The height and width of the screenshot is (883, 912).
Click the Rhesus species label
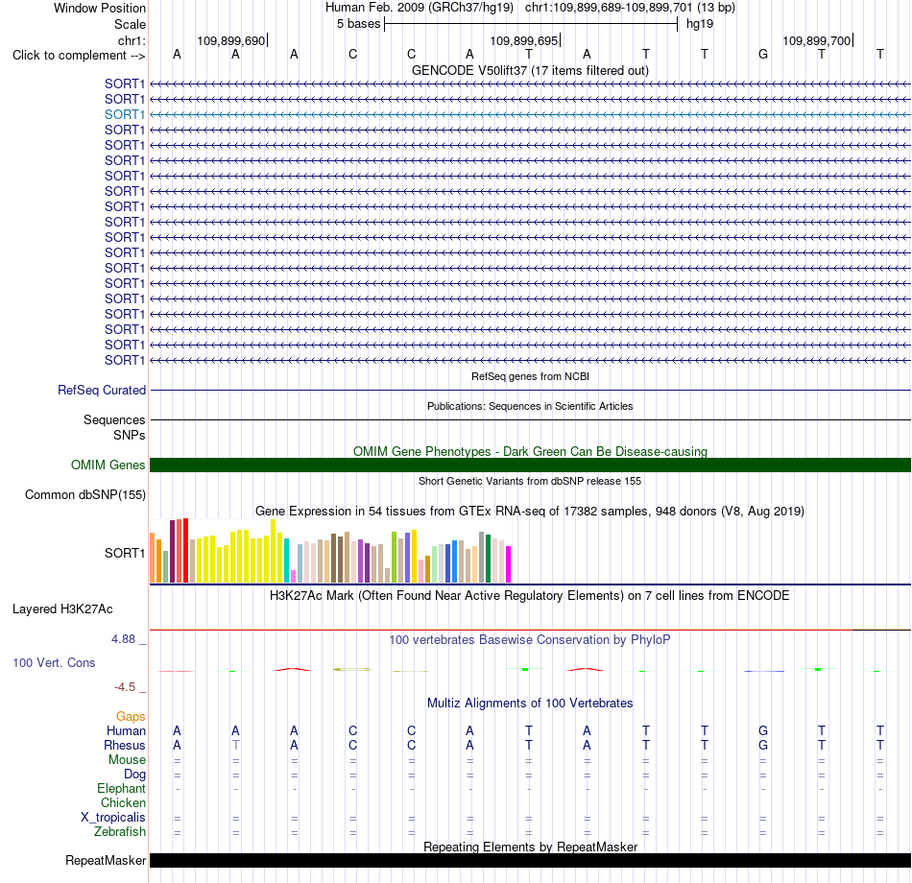[125, 745]
